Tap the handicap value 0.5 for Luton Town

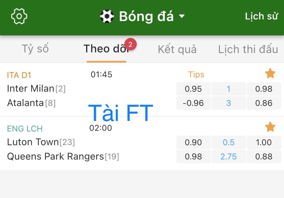[229, 142]
